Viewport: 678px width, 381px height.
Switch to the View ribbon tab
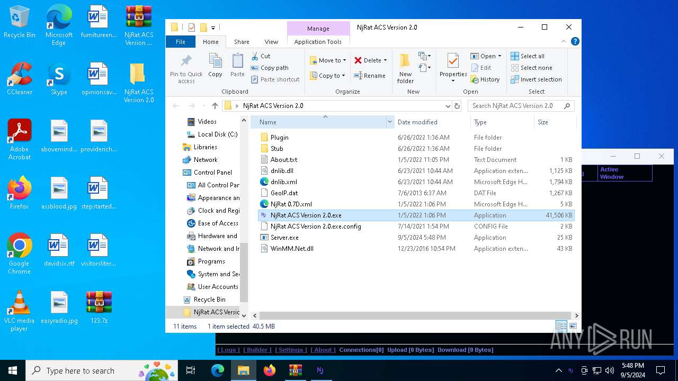[x=271, y=42]
